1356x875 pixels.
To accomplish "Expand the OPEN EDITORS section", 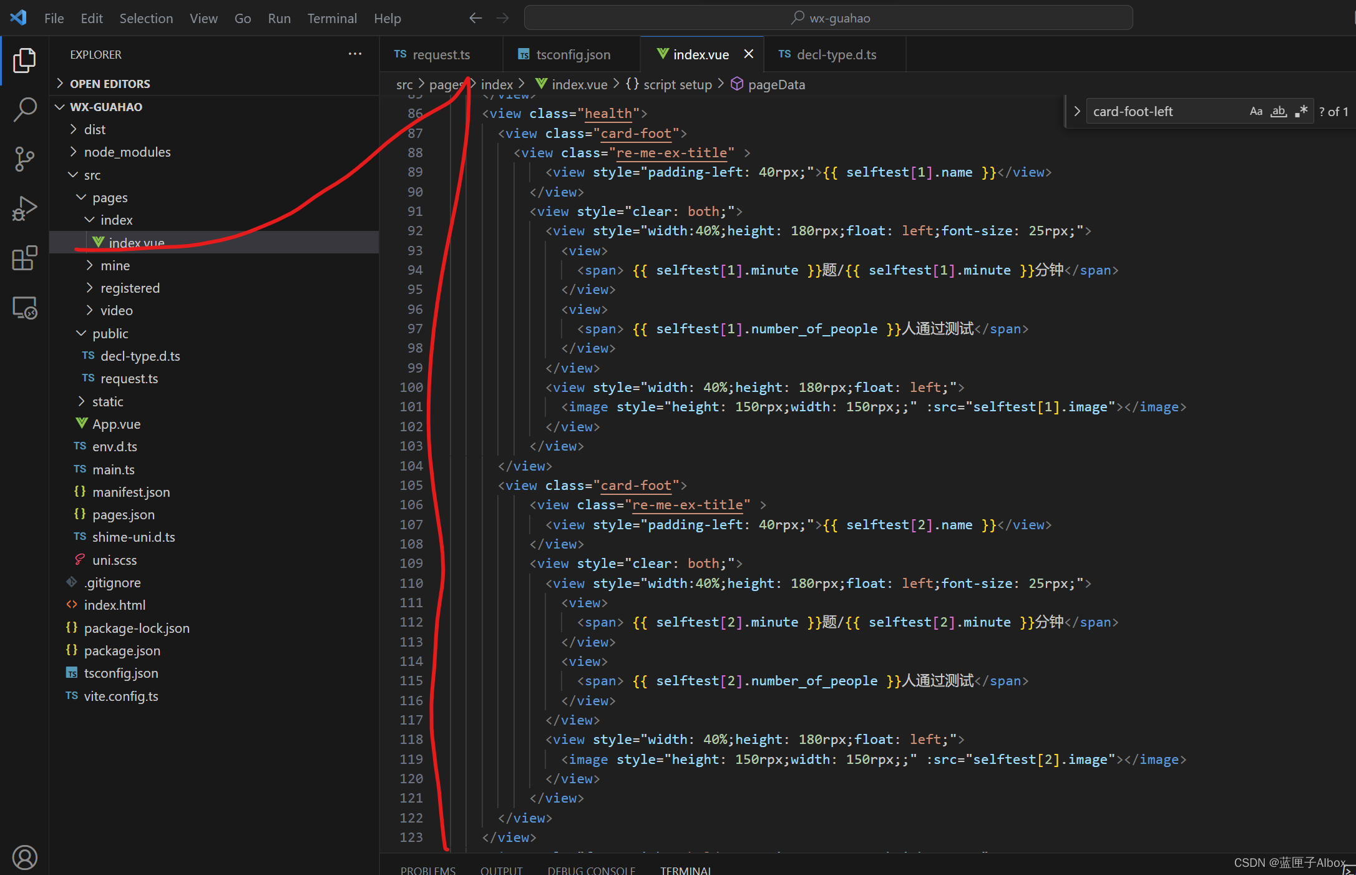I will tap(110, 84).
